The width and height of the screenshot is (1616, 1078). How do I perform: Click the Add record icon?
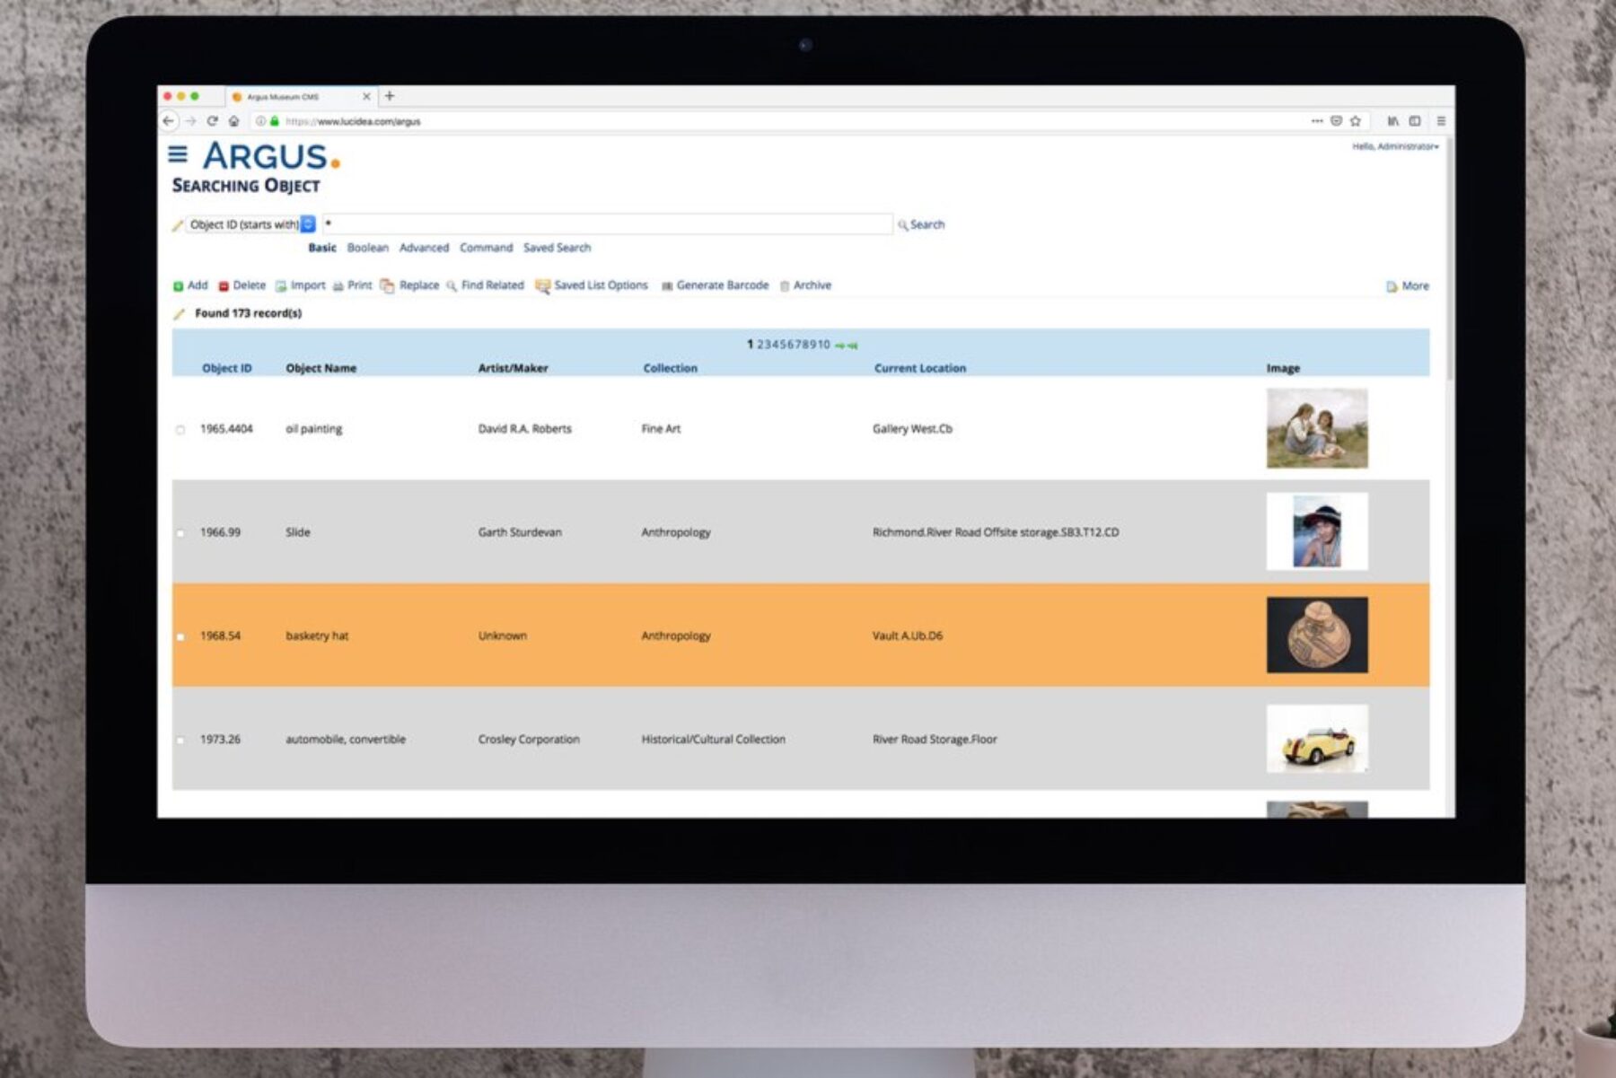[x=178, y=286]
